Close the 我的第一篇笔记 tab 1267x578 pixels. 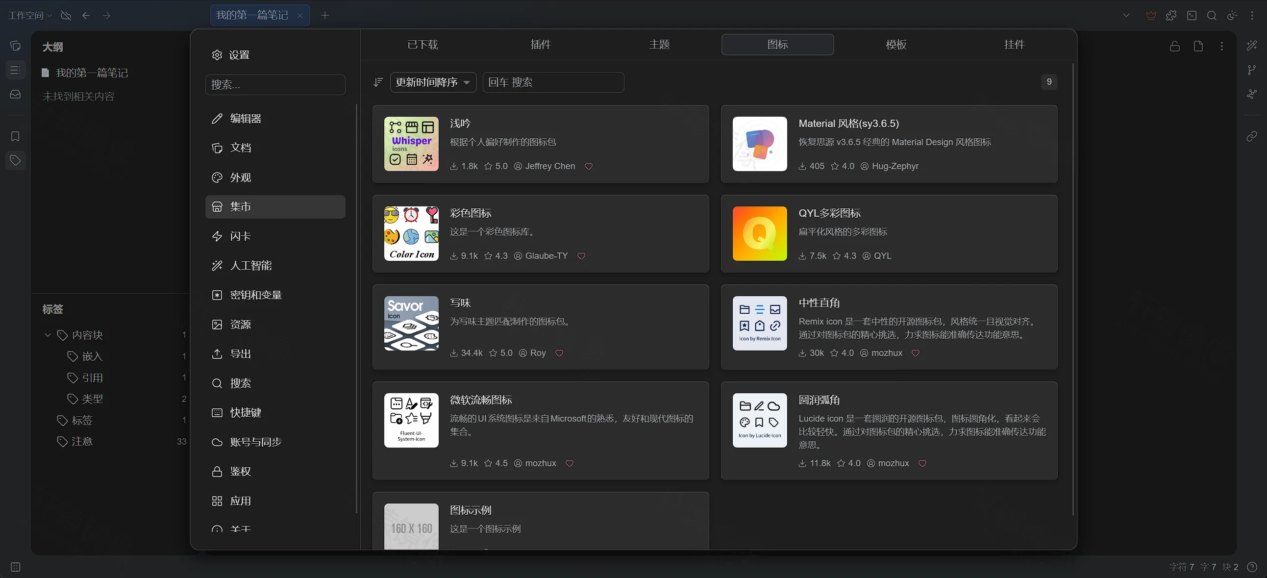pos(300,16)
